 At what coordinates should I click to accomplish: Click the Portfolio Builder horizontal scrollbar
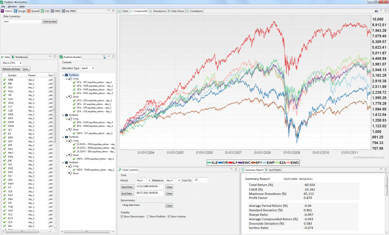87,232
